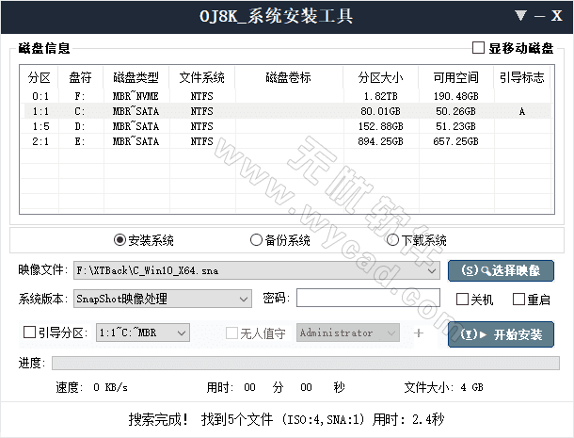The height and width of the screenshot is (438, 574).
Task: Click the 51.23GB free space cell
Action: coord(456,126)
